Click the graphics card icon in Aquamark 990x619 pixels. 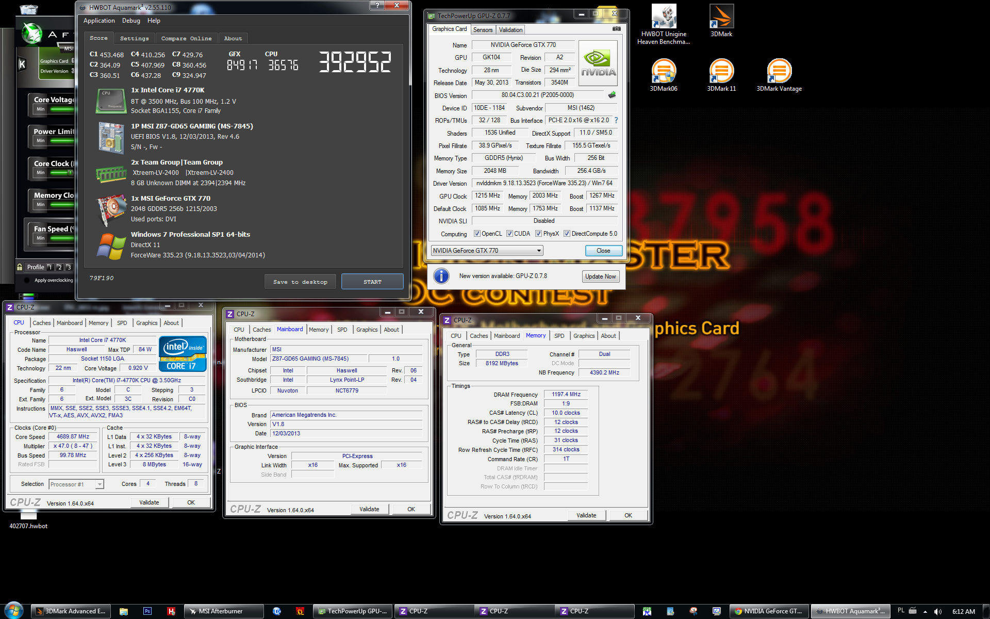(111, 209)
